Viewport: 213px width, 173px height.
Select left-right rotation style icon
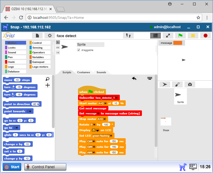58,47
